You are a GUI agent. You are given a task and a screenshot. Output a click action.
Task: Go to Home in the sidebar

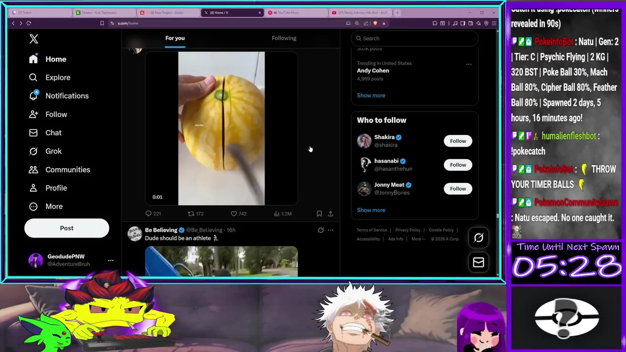point(47,59)
